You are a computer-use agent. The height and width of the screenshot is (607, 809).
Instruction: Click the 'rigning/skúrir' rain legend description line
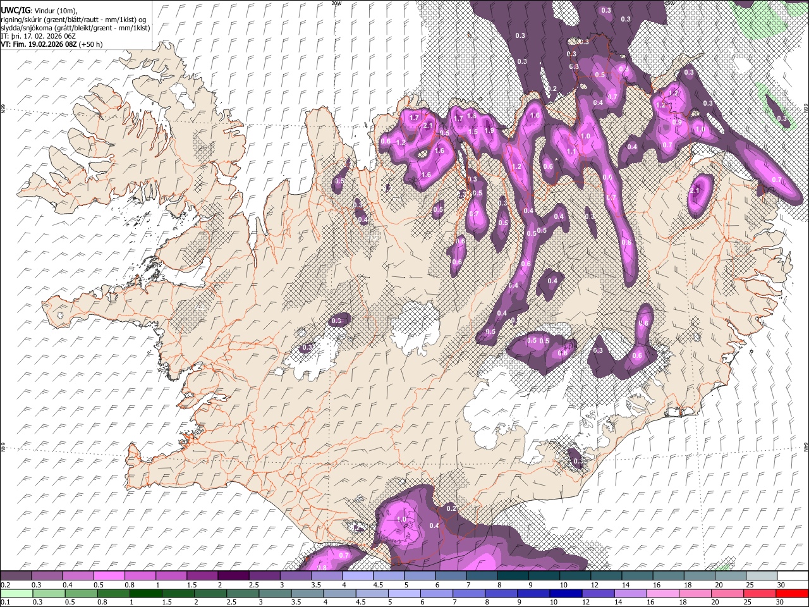tap(74, 20)
